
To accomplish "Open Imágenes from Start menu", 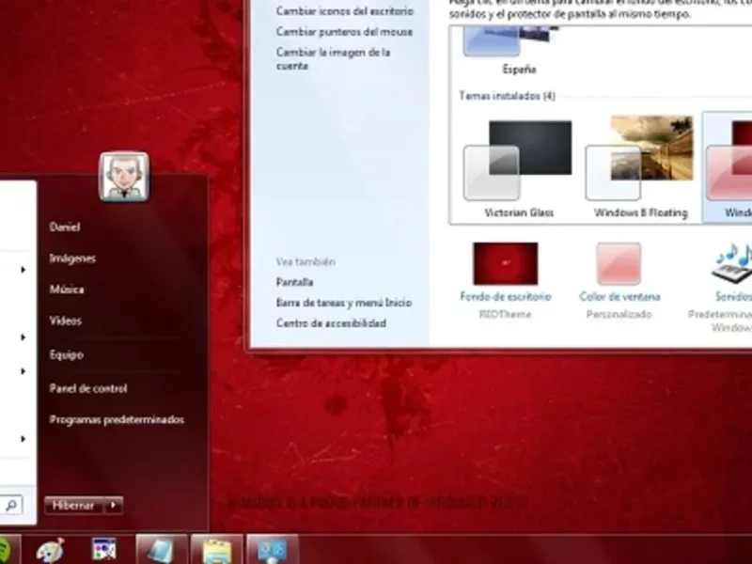I will (x=73, y=258).
